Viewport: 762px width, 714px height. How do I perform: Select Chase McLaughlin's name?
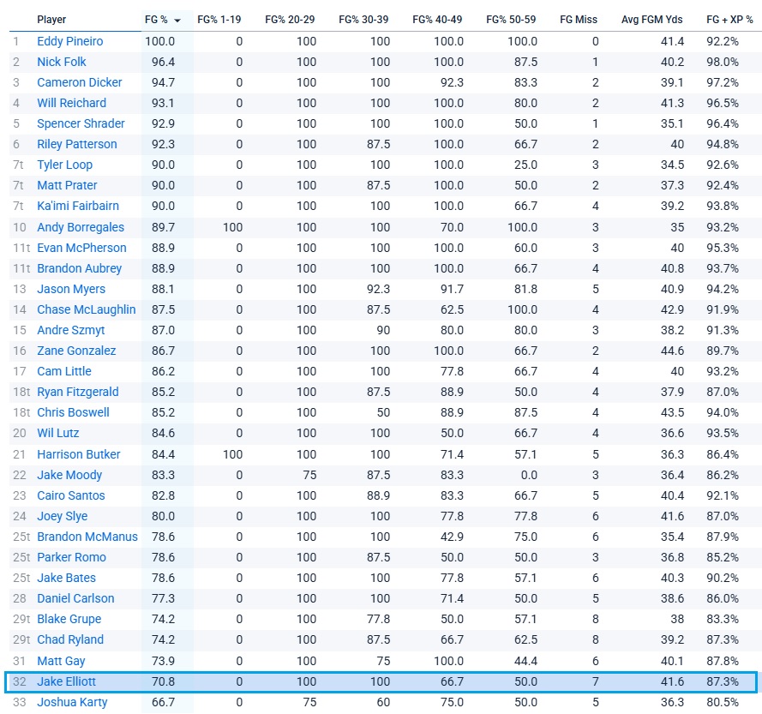[87, 309]
